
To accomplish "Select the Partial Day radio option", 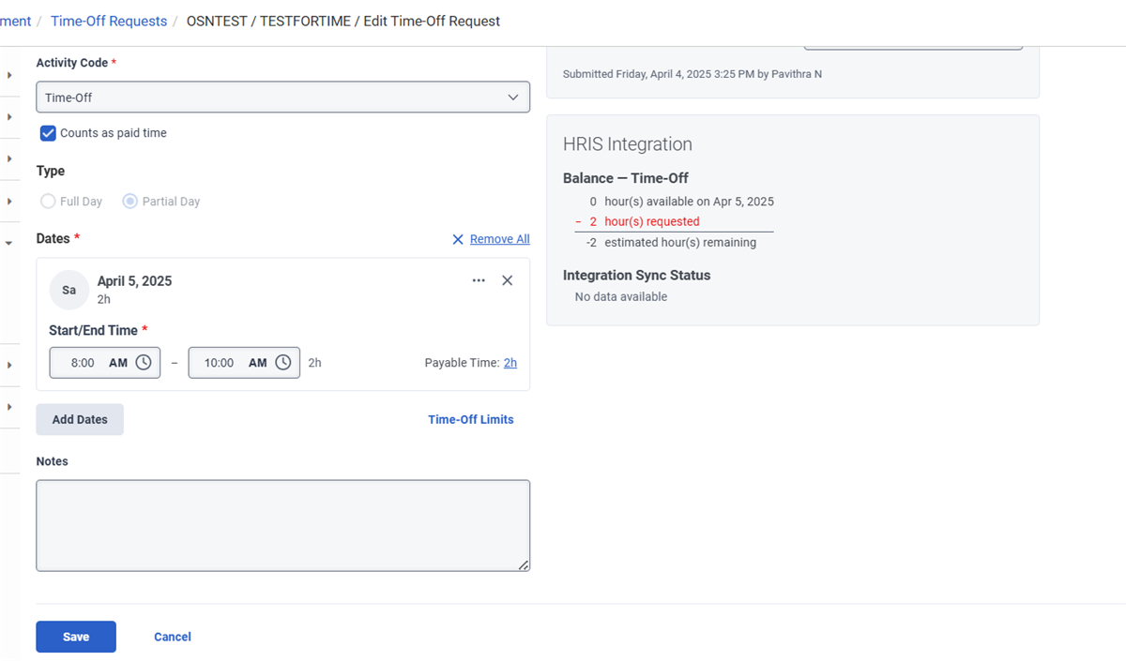I will tap(130, 202).
